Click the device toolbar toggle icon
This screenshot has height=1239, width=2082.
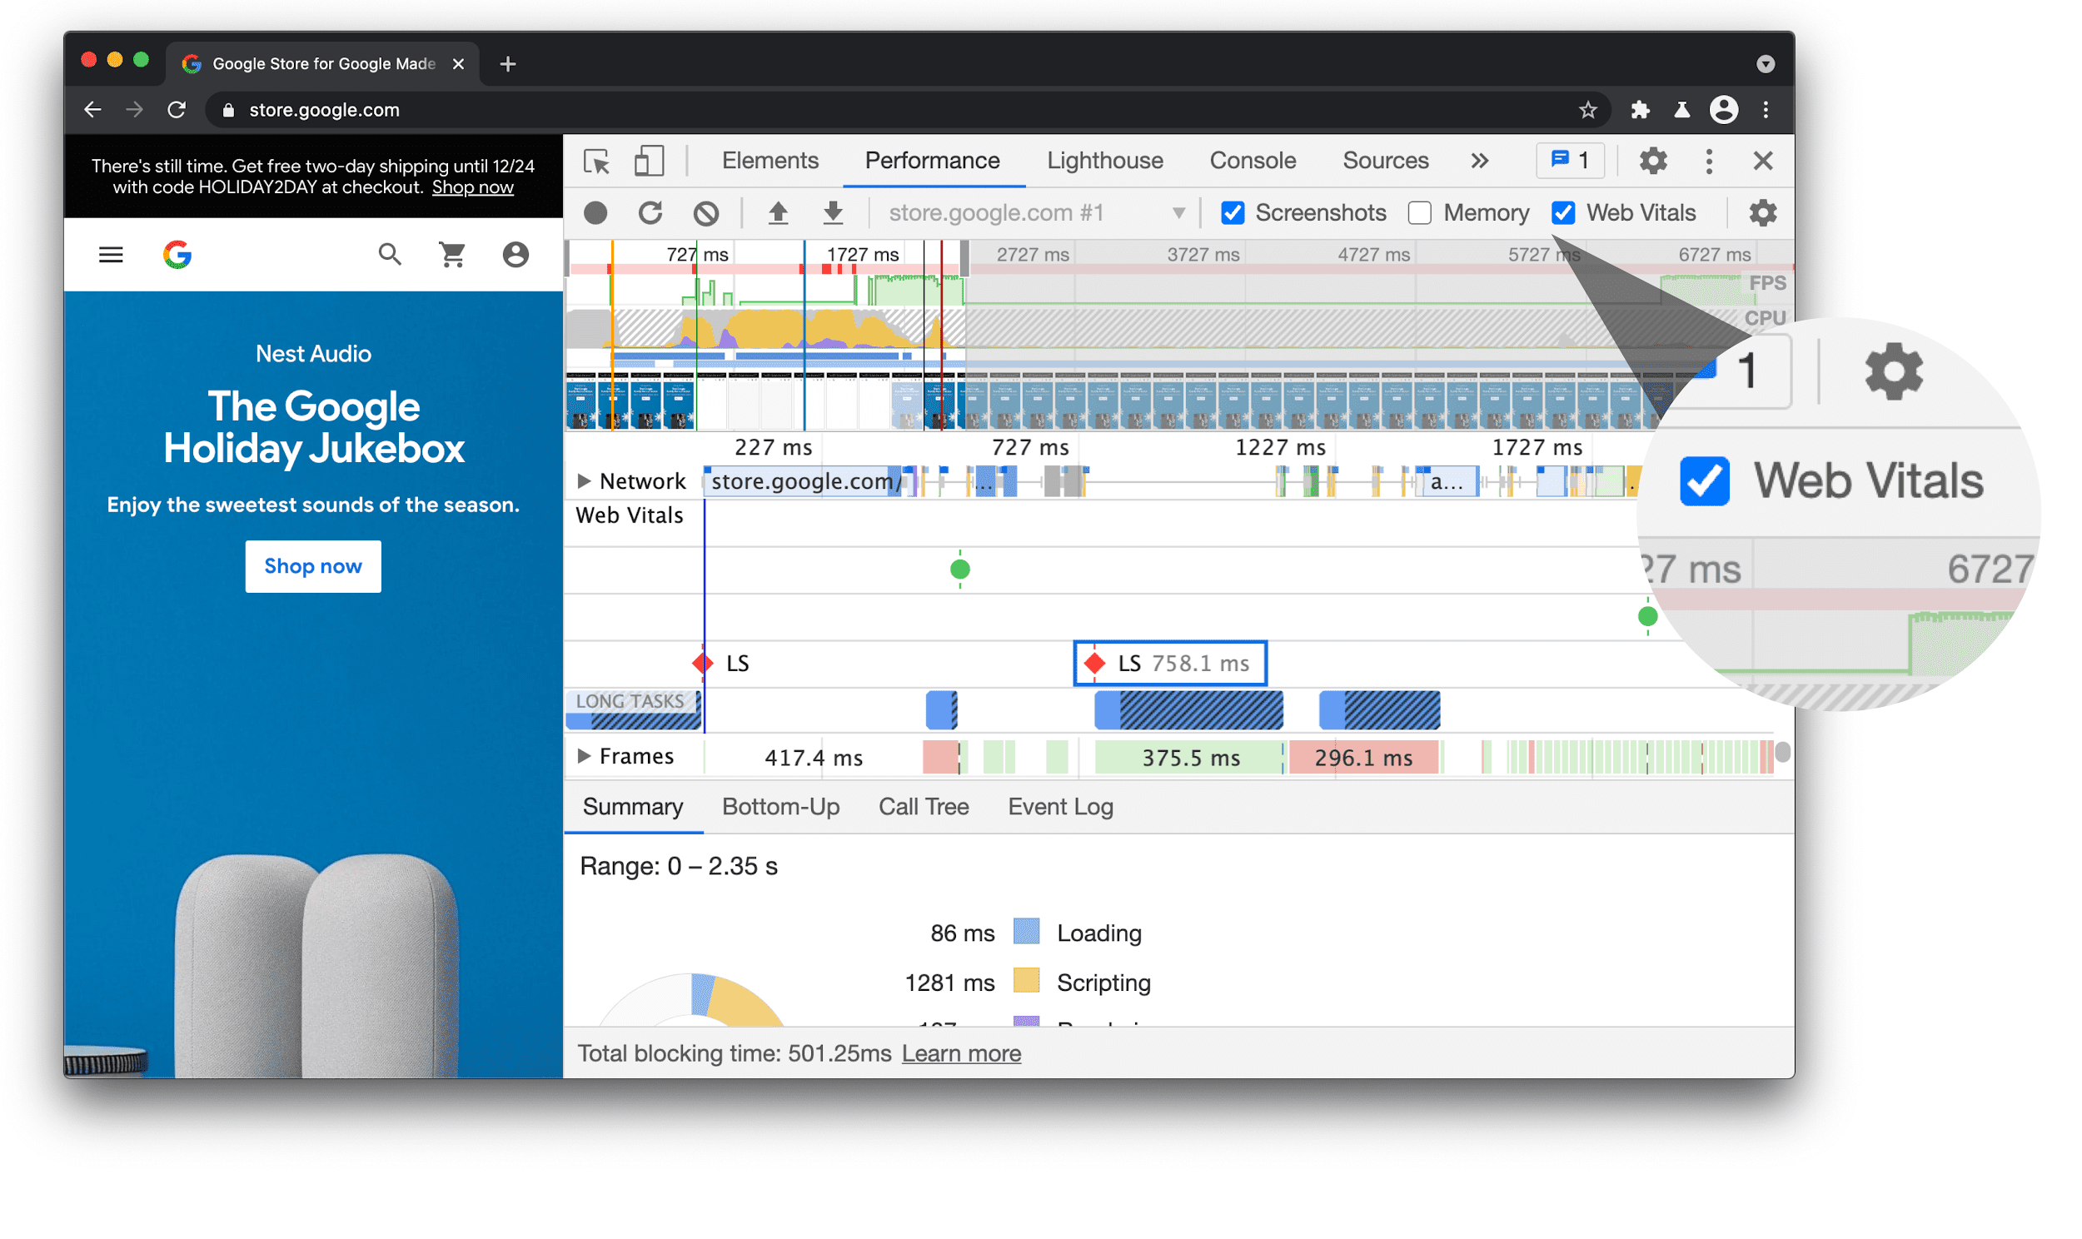point(649,159)
